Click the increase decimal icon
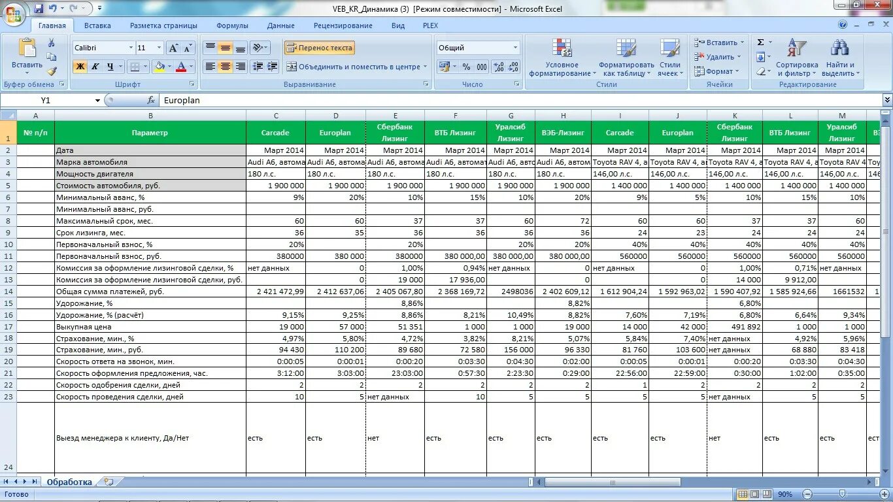 click(498, 67)
